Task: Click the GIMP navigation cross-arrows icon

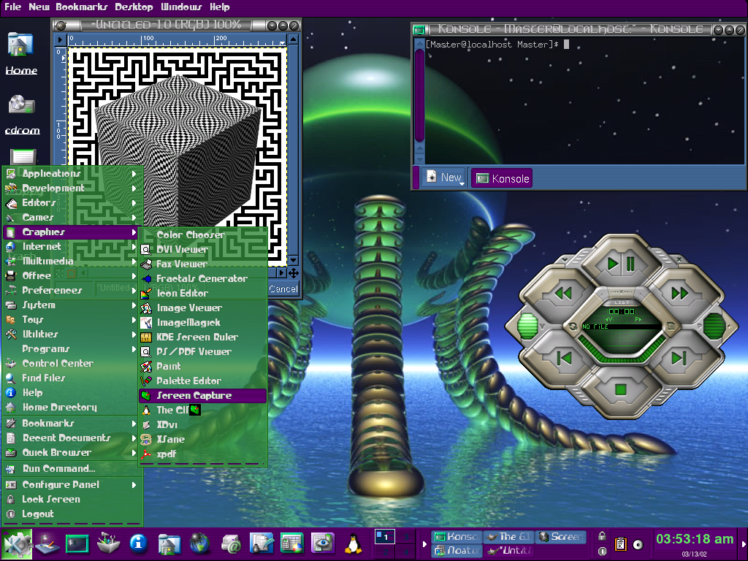Action: pyautogui.click(x=294, y=273)
